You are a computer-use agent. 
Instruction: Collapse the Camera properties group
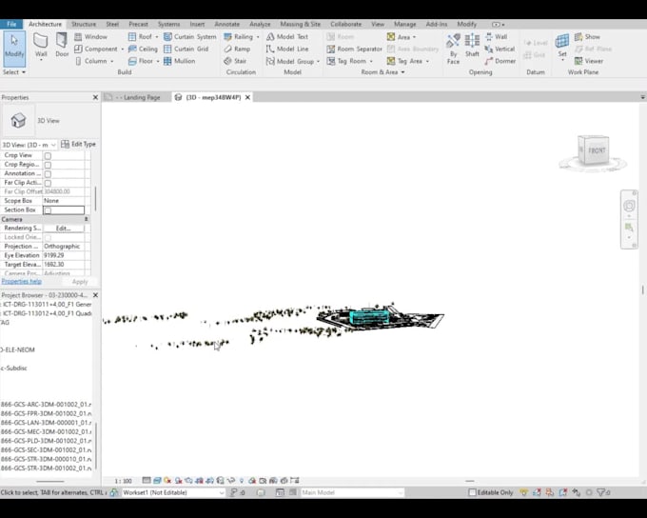click(87, 219)
